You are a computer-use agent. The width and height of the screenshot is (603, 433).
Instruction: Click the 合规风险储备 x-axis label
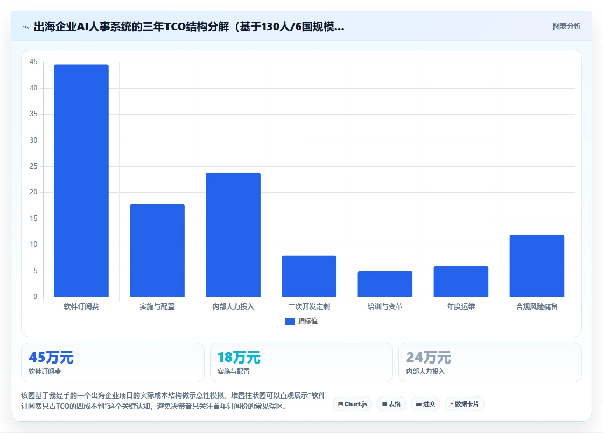point(537,306)
